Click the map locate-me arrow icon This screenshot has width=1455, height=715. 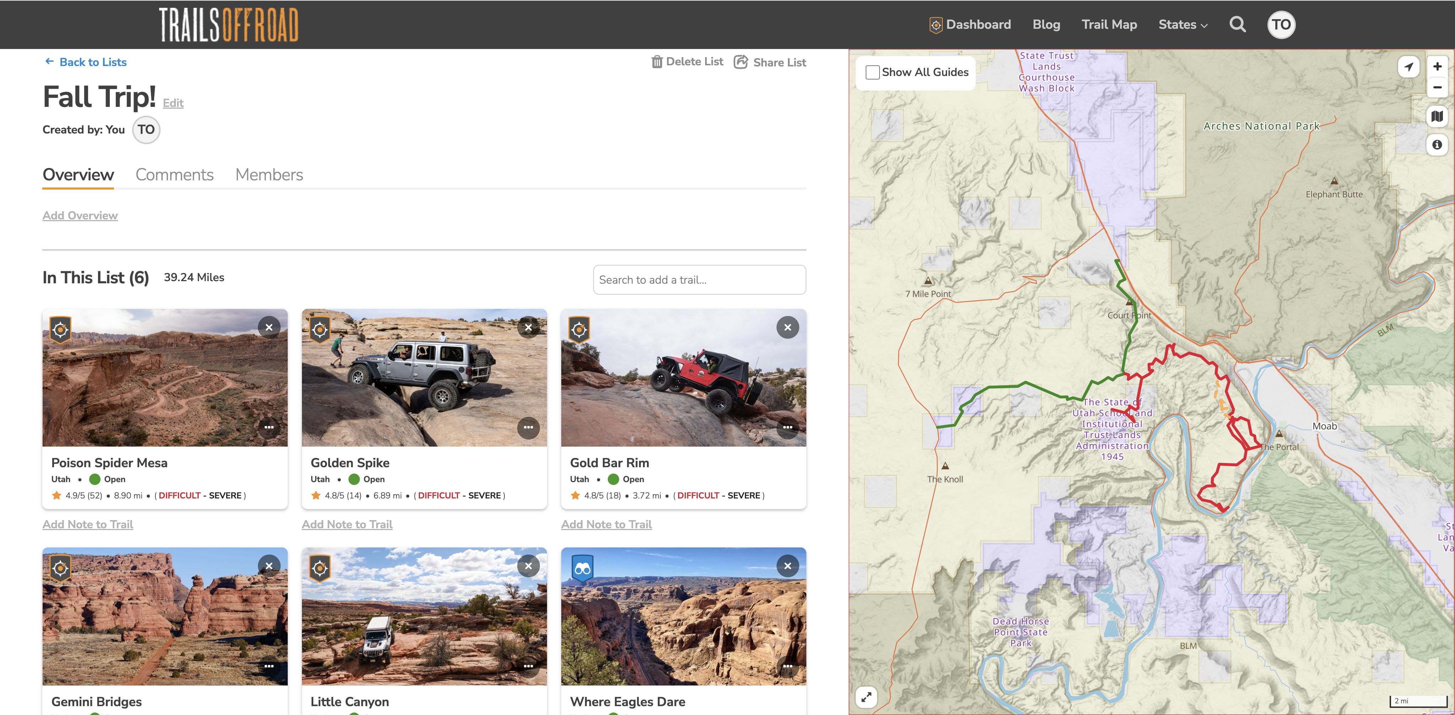(x=1409, y=67)
